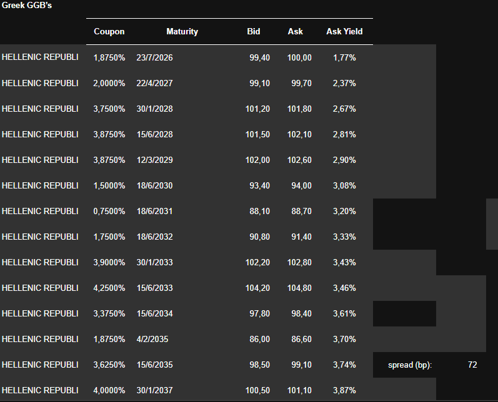Select maturity date 15/6/2028
Screen dimensions: 498x402
click(x=155, y=134)
